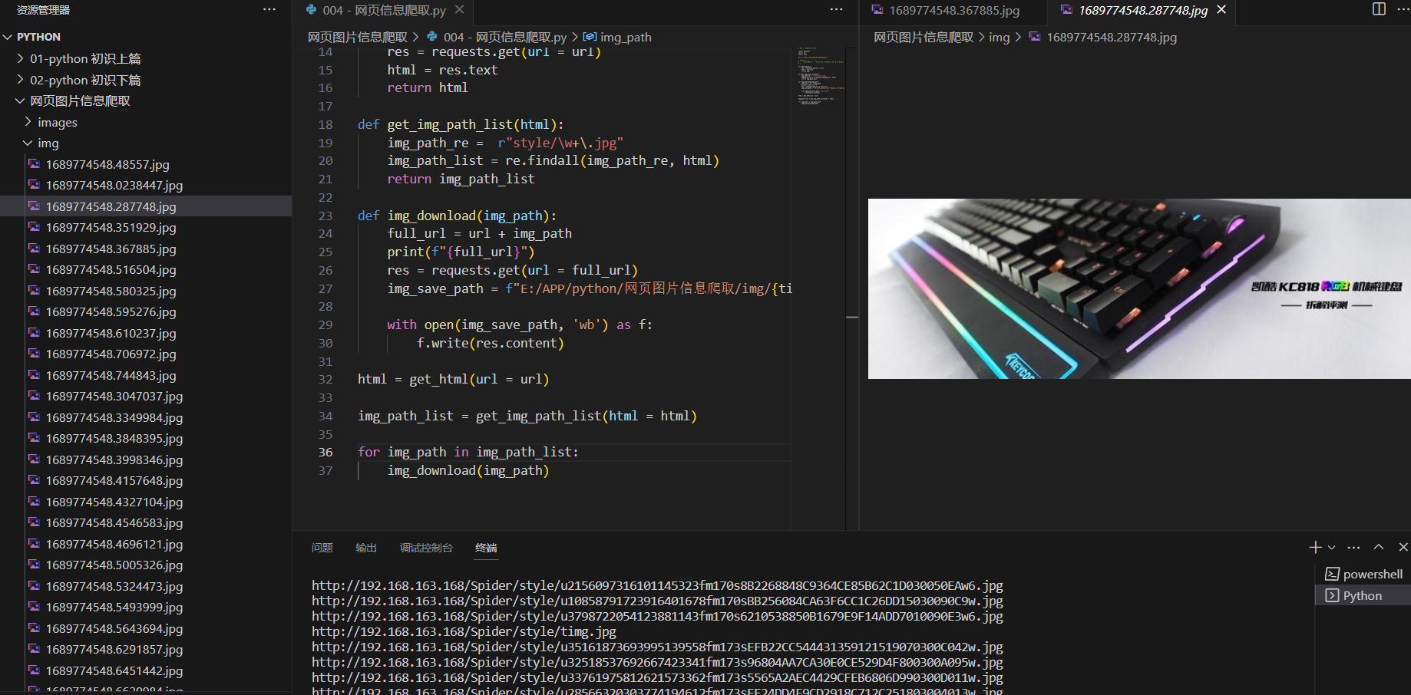Screen dimensions: 1411x695
Task: Click image file icon of 1689774548.4546583.jpg
Action: (34, 522)
